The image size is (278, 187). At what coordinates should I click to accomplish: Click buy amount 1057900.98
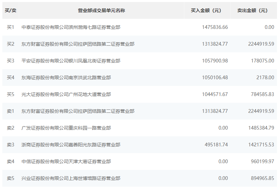click(215, 61)
